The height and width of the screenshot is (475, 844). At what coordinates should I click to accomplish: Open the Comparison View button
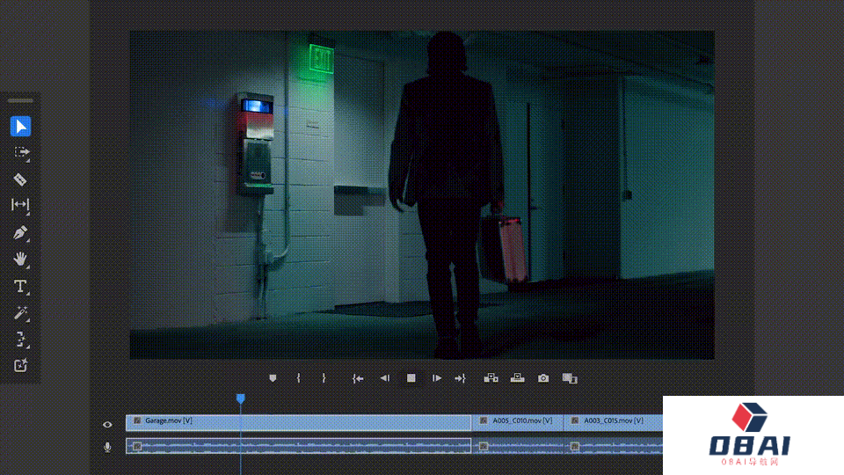[570, 378]
